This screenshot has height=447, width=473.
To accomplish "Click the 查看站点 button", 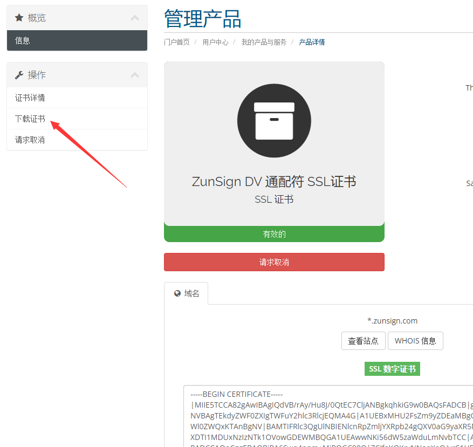I will 363,341.
